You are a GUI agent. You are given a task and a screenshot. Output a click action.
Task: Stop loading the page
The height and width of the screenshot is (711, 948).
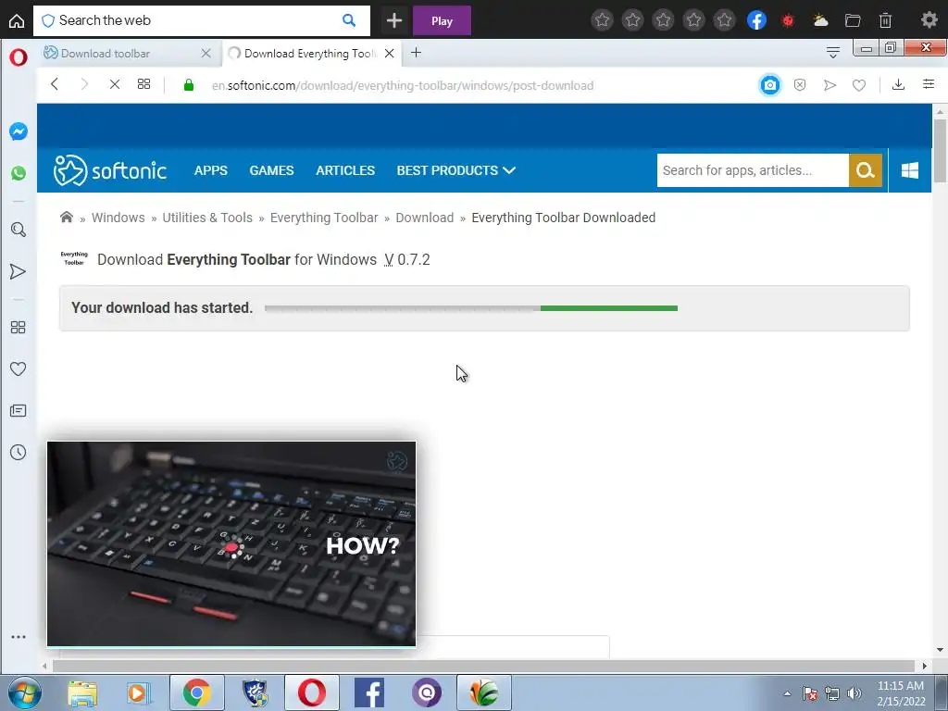pos(114,84)
